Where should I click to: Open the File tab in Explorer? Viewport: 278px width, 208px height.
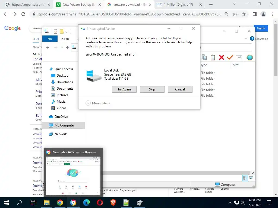click(50, 39)
